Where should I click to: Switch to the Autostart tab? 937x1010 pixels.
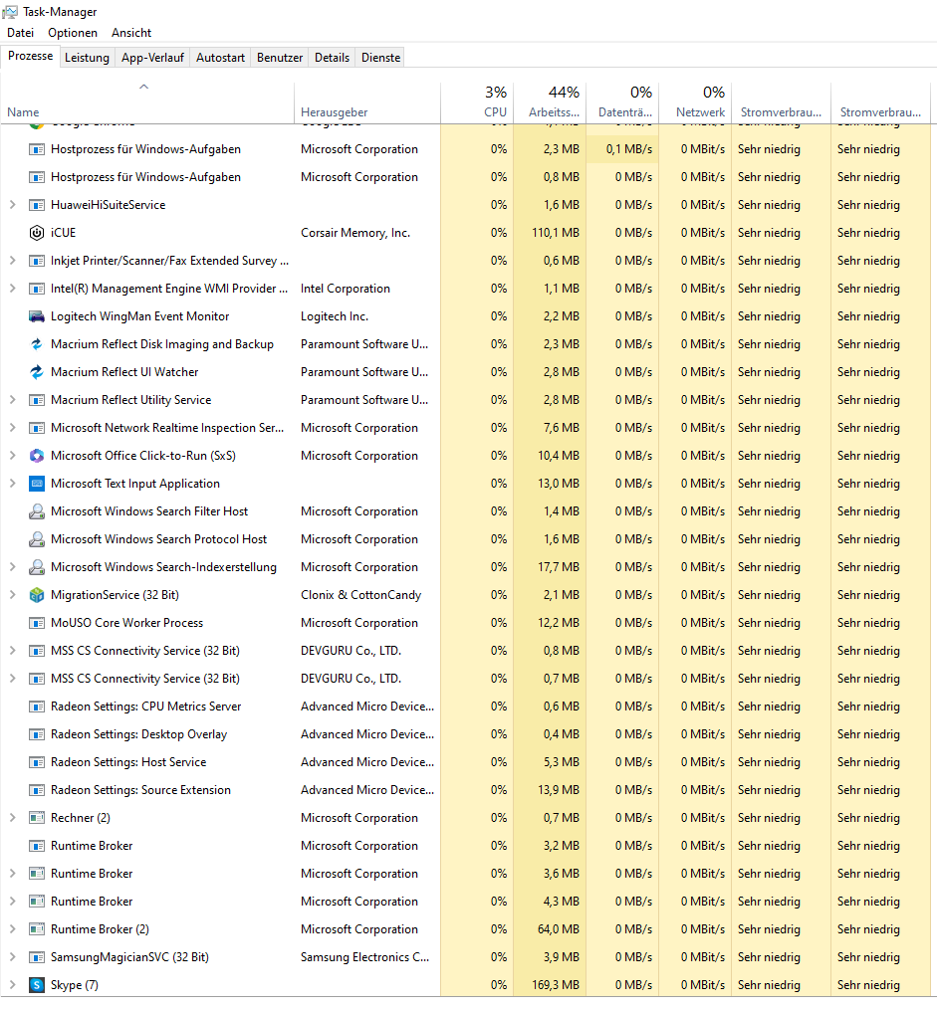[220, 58]
